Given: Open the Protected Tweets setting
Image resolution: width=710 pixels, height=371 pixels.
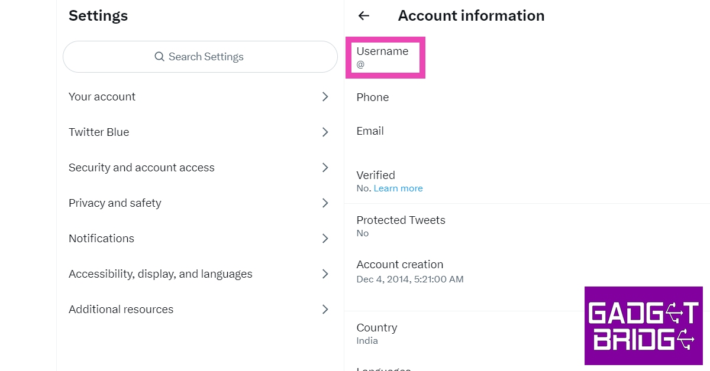Looking at the screenshot, I should click(x=401, y=226).
